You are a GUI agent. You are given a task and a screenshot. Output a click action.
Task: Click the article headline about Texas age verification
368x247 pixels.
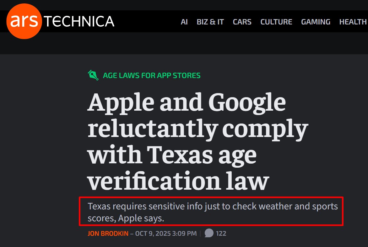[x=198, y=142]
